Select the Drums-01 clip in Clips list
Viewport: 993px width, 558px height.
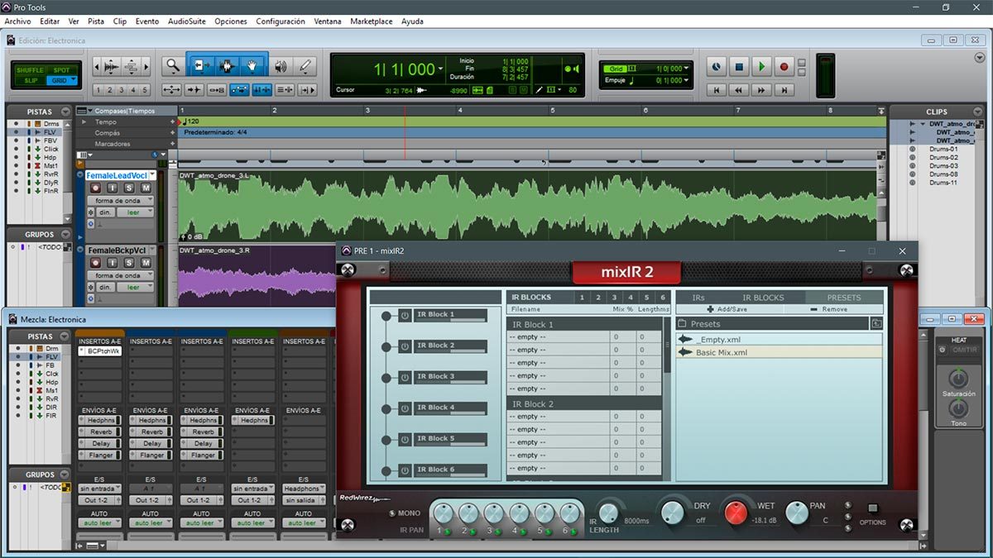943,149
